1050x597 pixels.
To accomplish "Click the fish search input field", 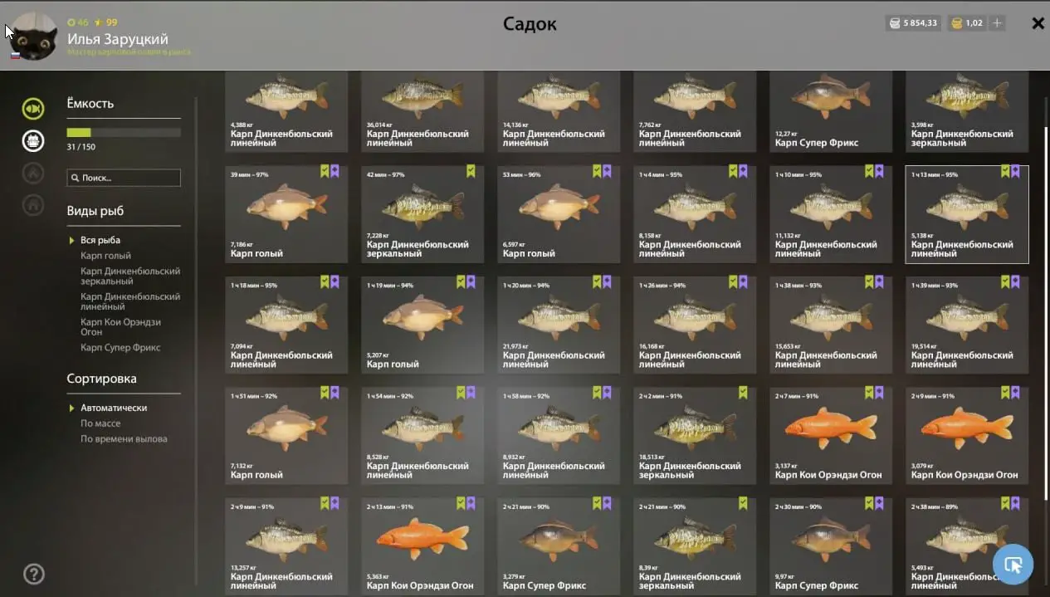I will tap(124, 178).
